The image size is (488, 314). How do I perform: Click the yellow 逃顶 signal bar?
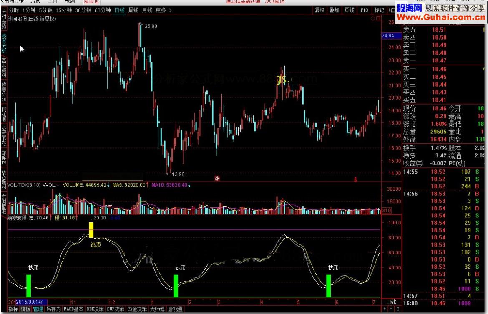coord(91,230)
